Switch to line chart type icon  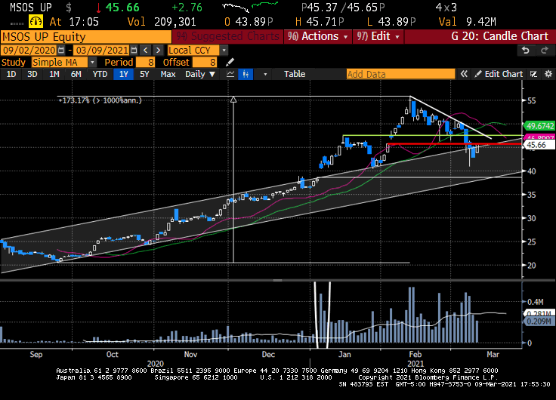[x=230, y=74]
